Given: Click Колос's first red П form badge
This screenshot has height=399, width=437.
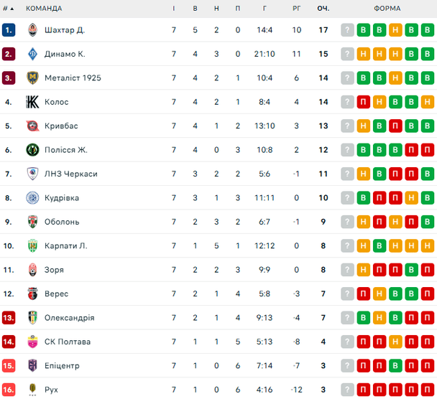Looking at the screenshot, I should click(x=364, y=102).
